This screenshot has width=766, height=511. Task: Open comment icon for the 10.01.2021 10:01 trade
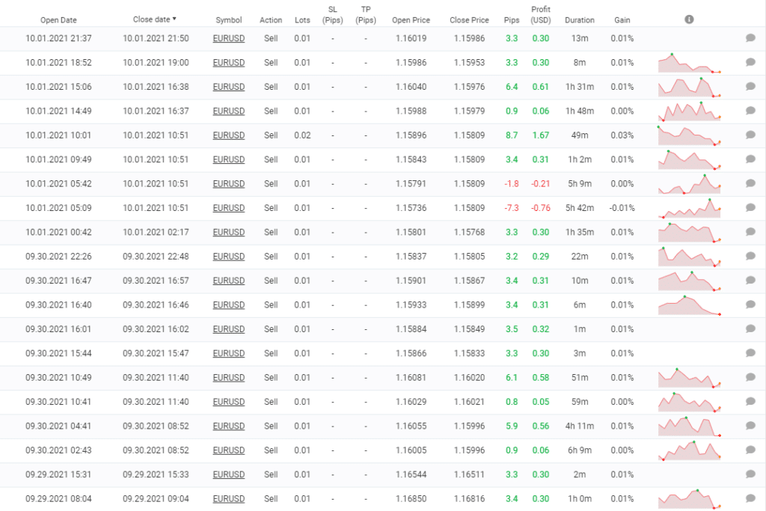pos(750,135)
